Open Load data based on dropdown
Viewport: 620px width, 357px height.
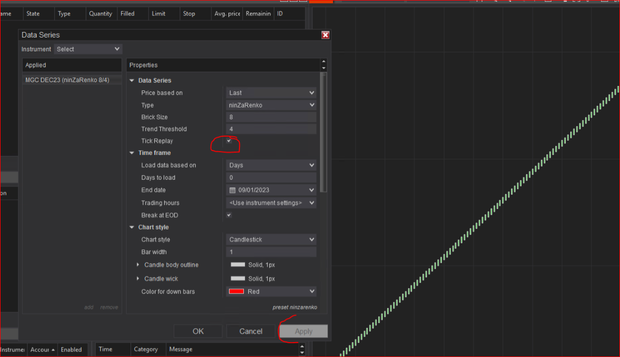tap(271, 166)
